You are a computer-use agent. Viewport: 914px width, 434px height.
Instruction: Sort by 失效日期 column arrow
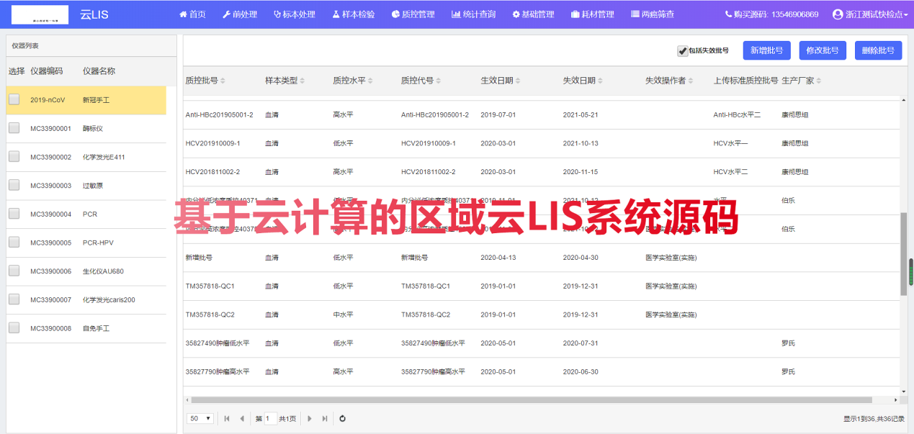[601, 81]
